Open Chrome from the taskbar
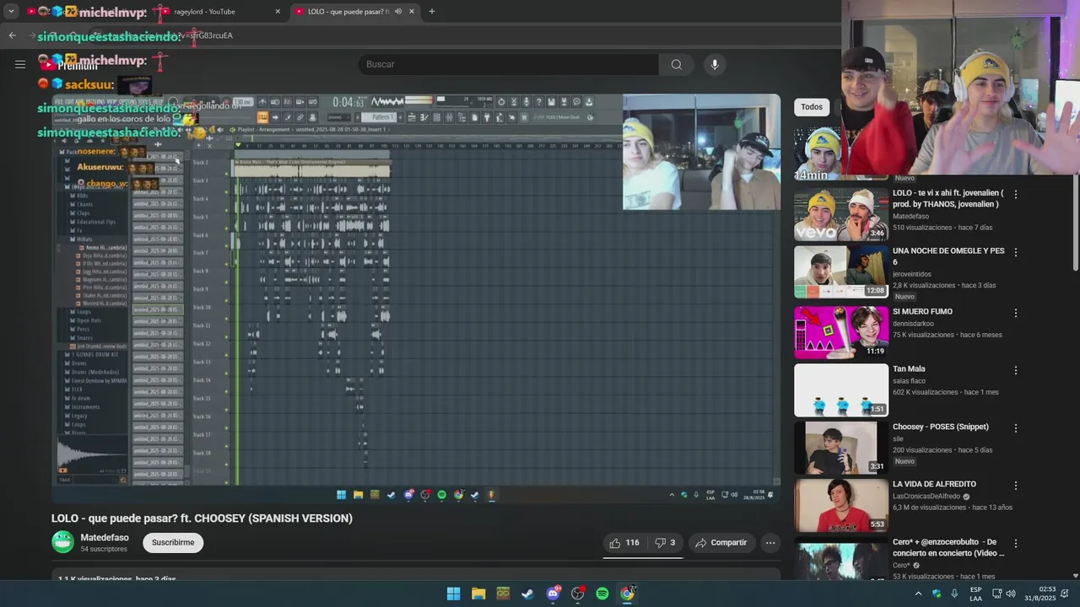 point(627,594)
